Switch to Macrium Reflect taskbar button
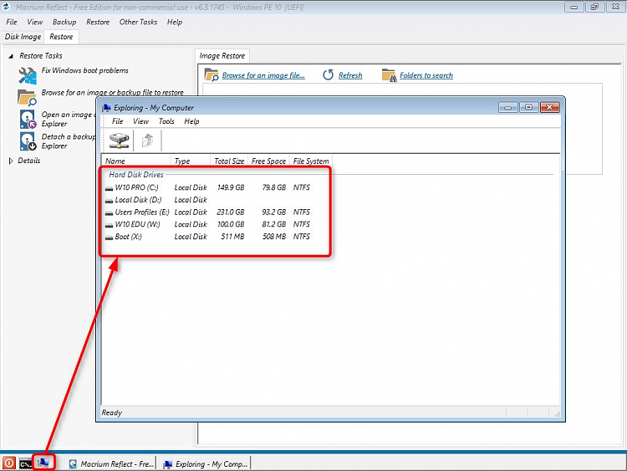Viewport: 627px width, 471px height. pos(111,463)
